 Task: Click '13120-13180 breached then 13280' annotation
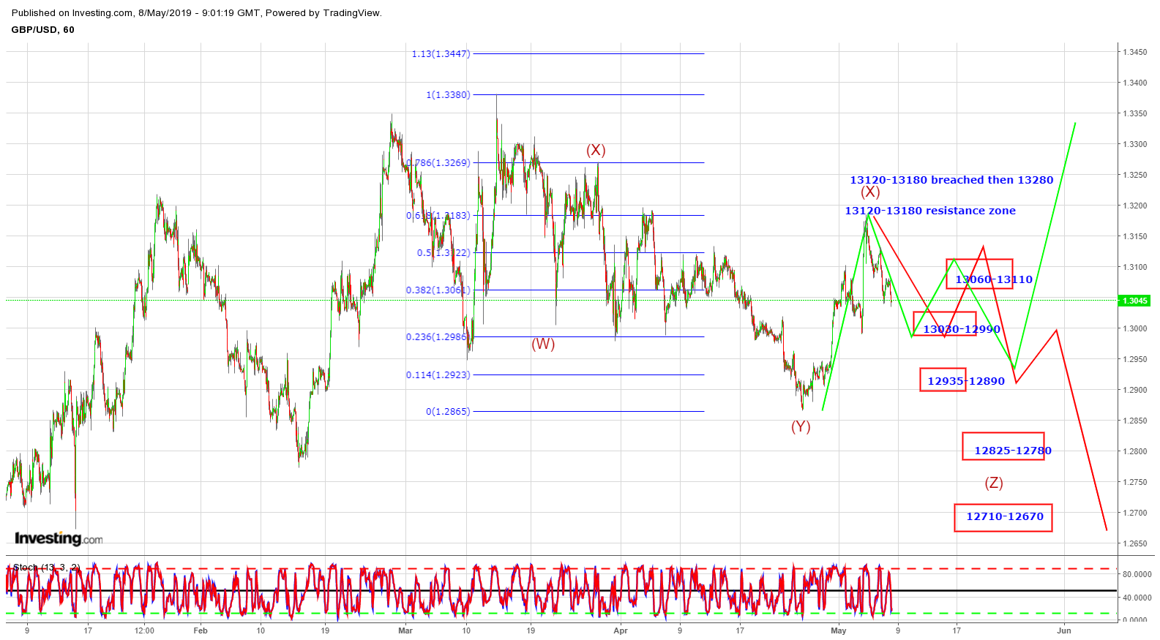click(951, 180)
